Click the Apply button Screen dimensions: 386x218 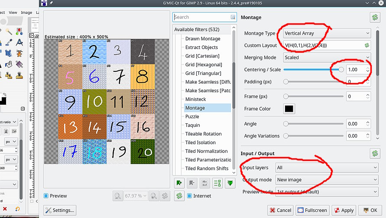click(343, 210)
